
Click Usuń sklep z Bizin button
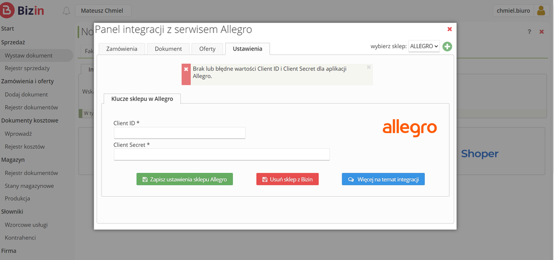coord(287,180)
